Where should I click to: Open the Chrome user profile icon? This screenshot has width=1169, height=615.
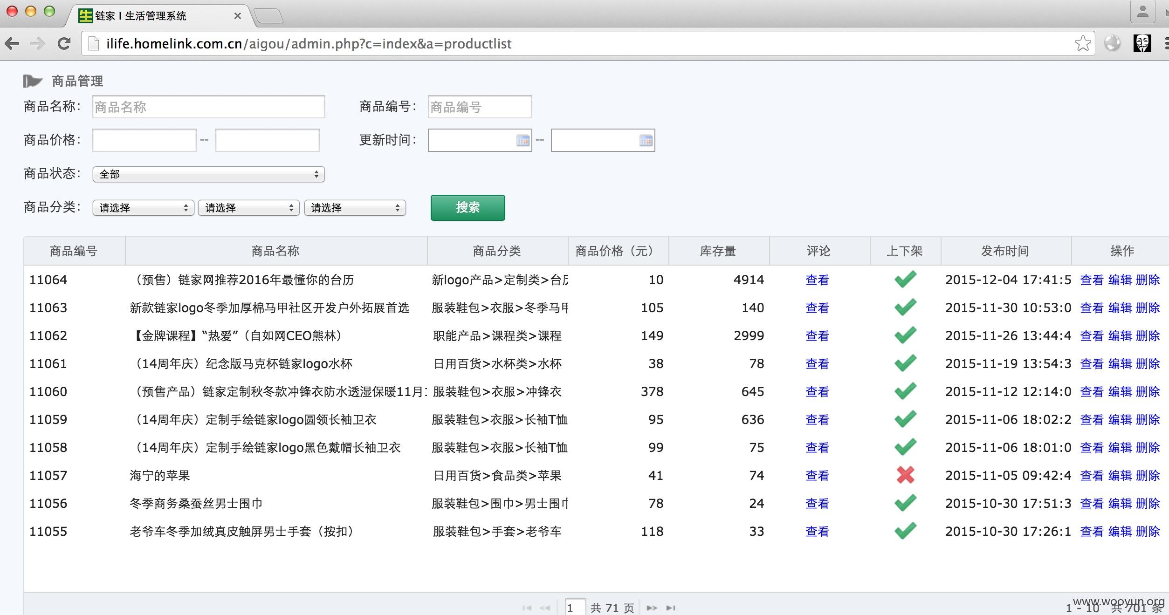1142,12
